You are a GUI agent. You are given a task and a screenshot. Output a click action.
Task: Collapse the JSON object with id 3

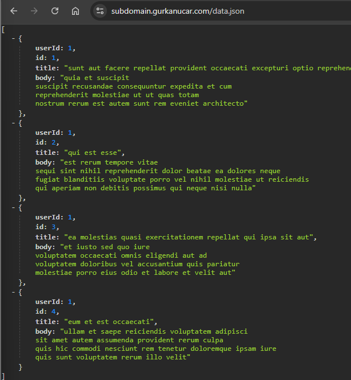[x=13, y=207]
